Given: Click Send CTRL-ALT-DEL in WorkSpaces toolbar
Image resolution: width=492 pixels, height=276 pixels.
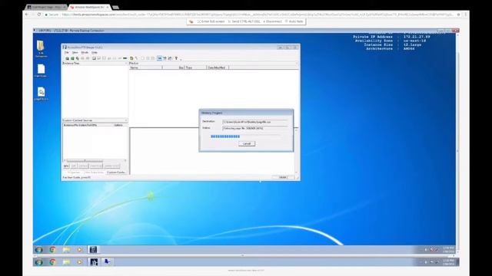Looking at the screenshot, I should pyautogui.click(x=244, y=21).
